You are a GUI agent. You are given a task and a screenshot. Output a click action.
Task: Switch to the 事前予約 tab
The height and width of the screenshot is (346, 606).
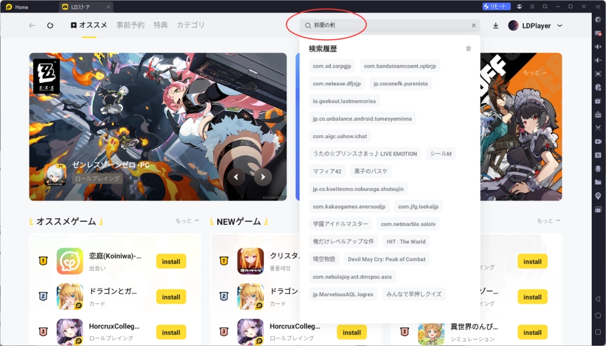[130, 25]
